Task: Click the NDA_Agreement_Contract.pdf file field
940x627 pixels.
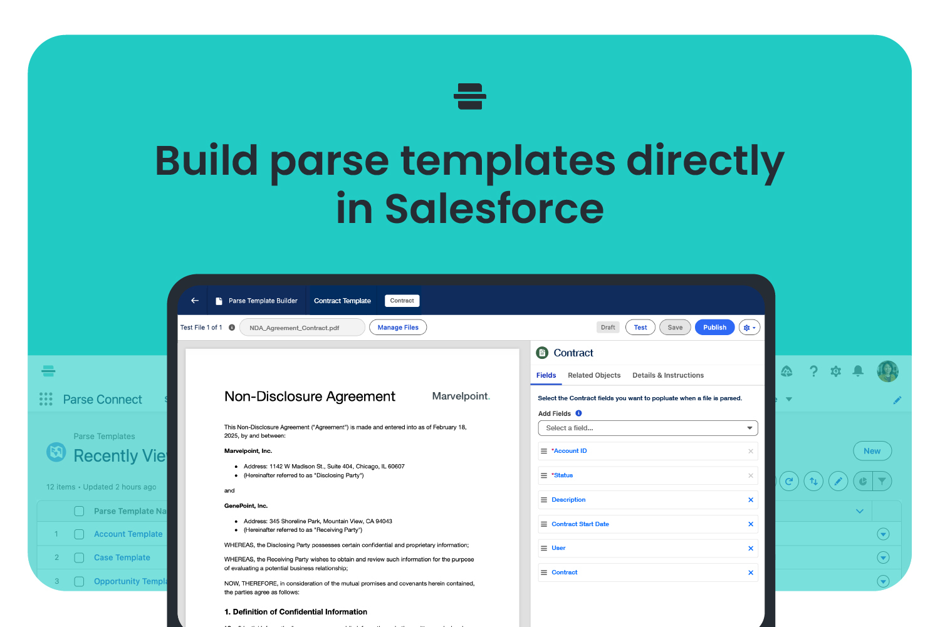Action: (x=303, y=328)
